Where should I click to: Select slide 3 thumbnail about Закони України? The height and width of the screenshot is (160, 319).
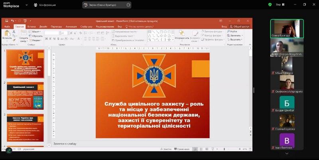[x=25, y=128]
